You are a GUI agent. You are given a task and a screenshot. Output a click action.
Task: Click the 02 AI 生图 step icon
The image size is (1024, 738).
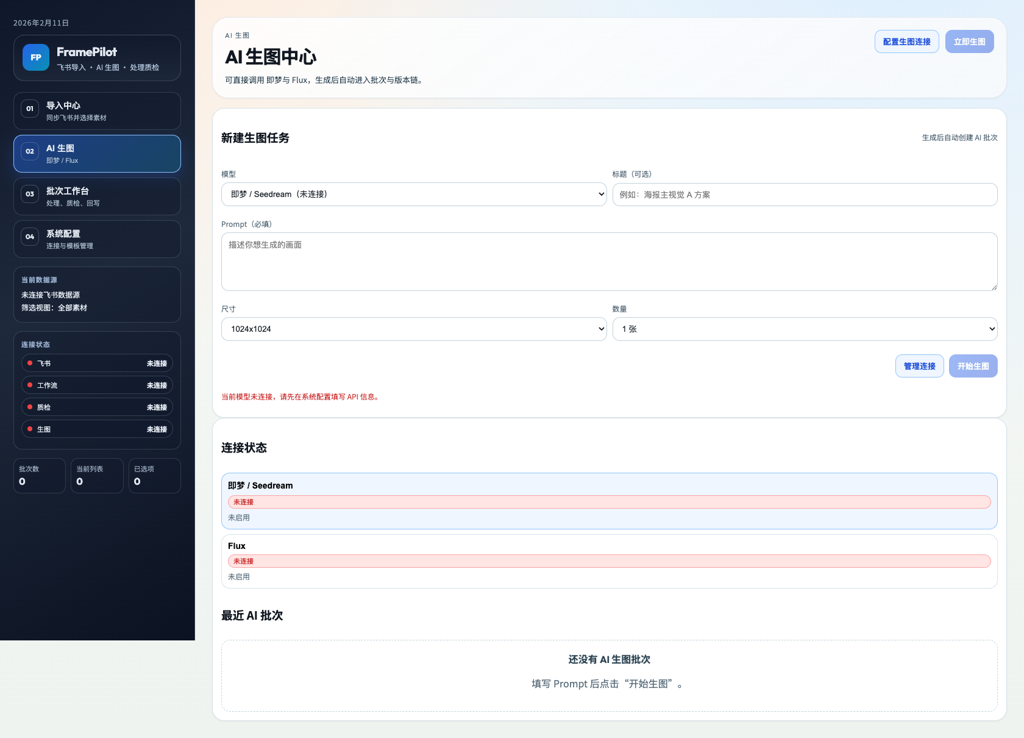pos(29,151)
